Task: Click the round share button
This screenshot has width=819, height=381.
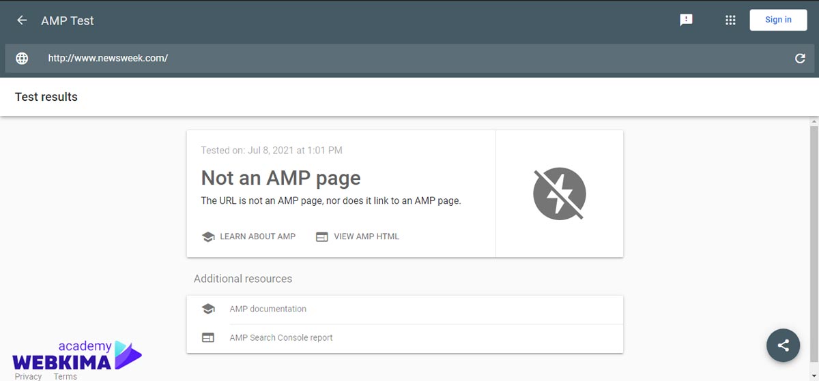Action: click(x=783, y=346)
